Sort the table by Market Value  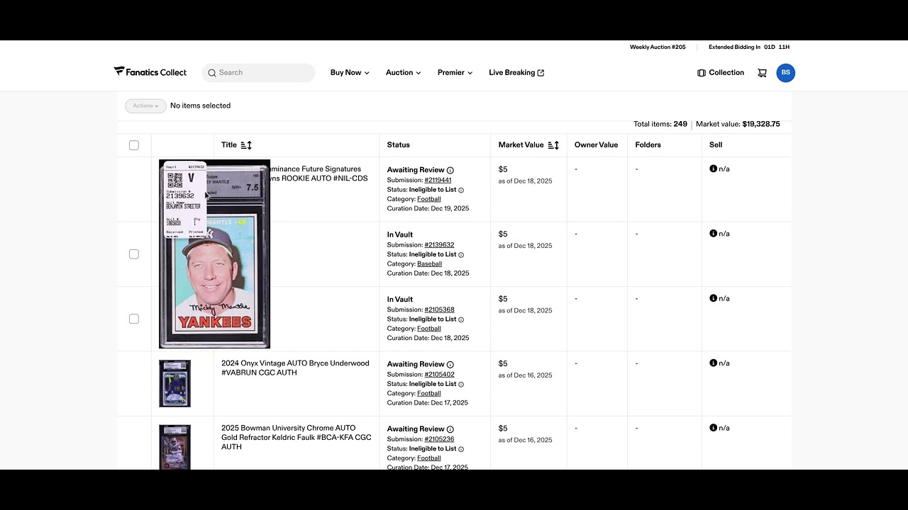[553, 145]
